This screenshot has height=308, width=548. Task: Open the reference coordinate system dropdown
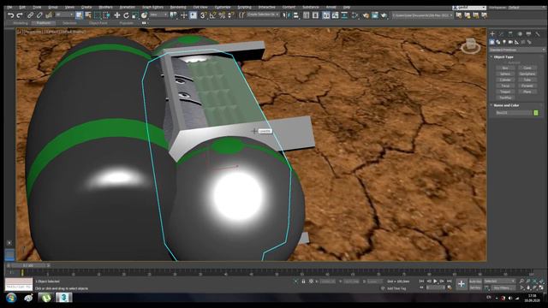tap(158, 15)
